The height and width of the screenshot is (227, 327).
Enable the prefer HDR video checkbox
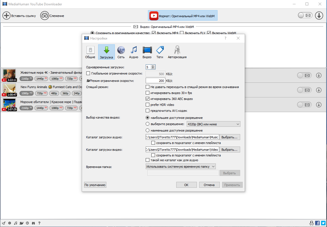[x=147, y=105]
